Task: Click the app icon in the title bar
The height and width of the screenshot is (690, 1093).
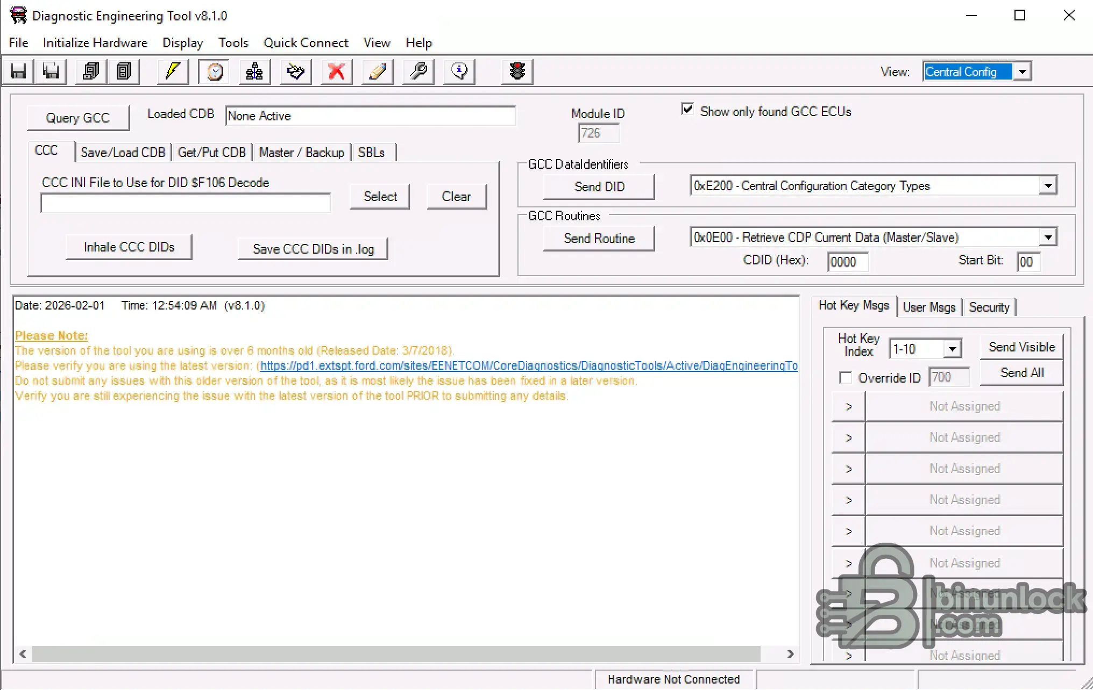Action: point(18,15)
